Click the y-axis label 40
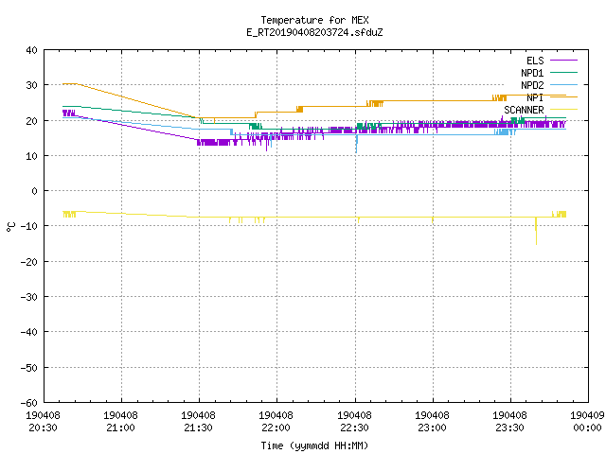 click(31, 50)
